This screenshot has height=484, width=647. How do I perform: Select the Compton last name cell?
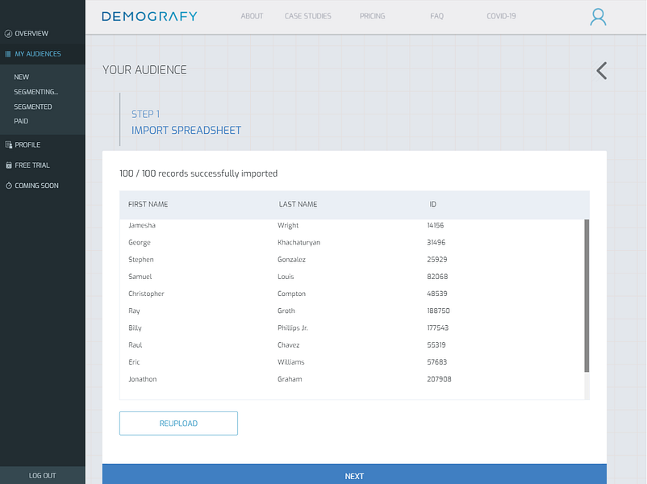pos(291,294)
